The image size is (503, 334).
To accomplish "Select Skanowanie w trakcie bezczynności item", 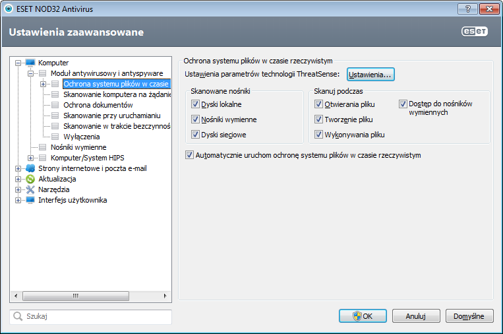I will pos(117,126).
